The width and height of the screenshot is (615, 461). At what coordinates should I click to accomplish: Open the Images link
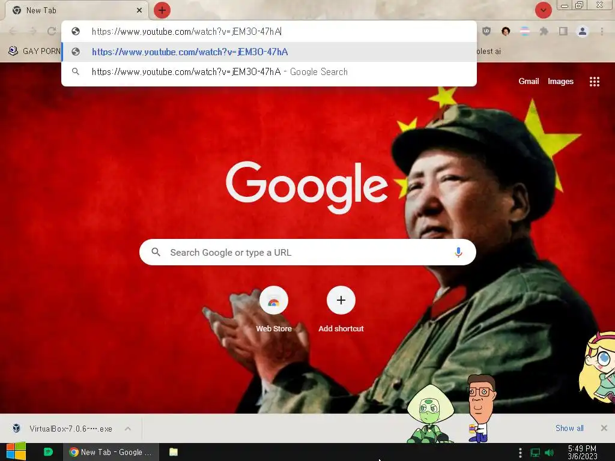(x=560, y=81)
